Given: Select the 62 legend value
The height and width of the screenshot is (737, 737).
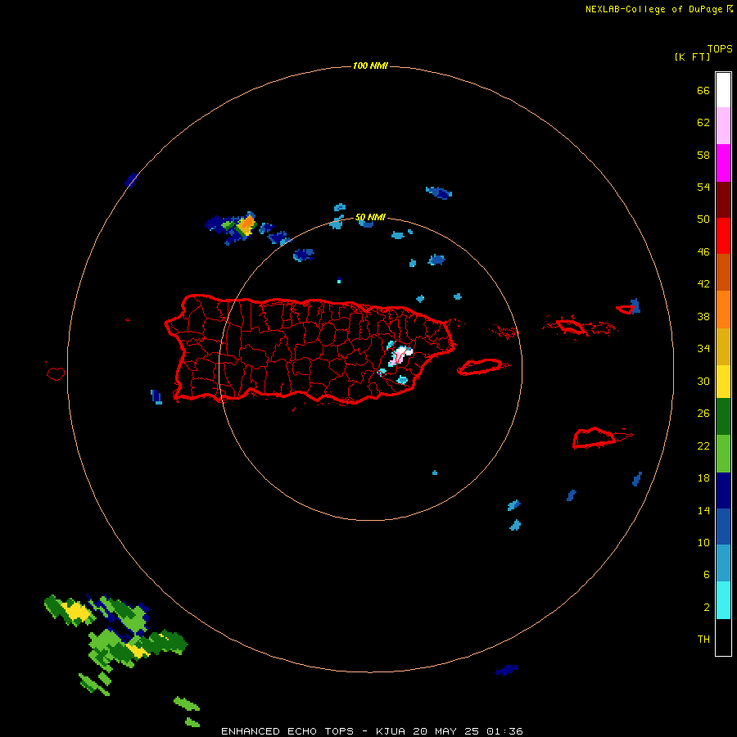Looking at the screenshot, I should [703, 122].
